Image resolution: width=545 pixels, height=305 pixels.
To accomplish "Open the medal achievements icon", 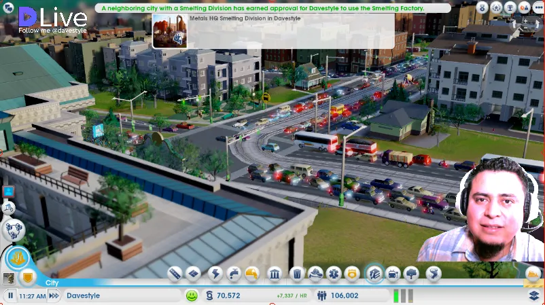I will tap(482, 7).
